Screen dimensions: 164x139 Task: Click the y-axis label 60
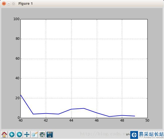(x=17, y=58)
